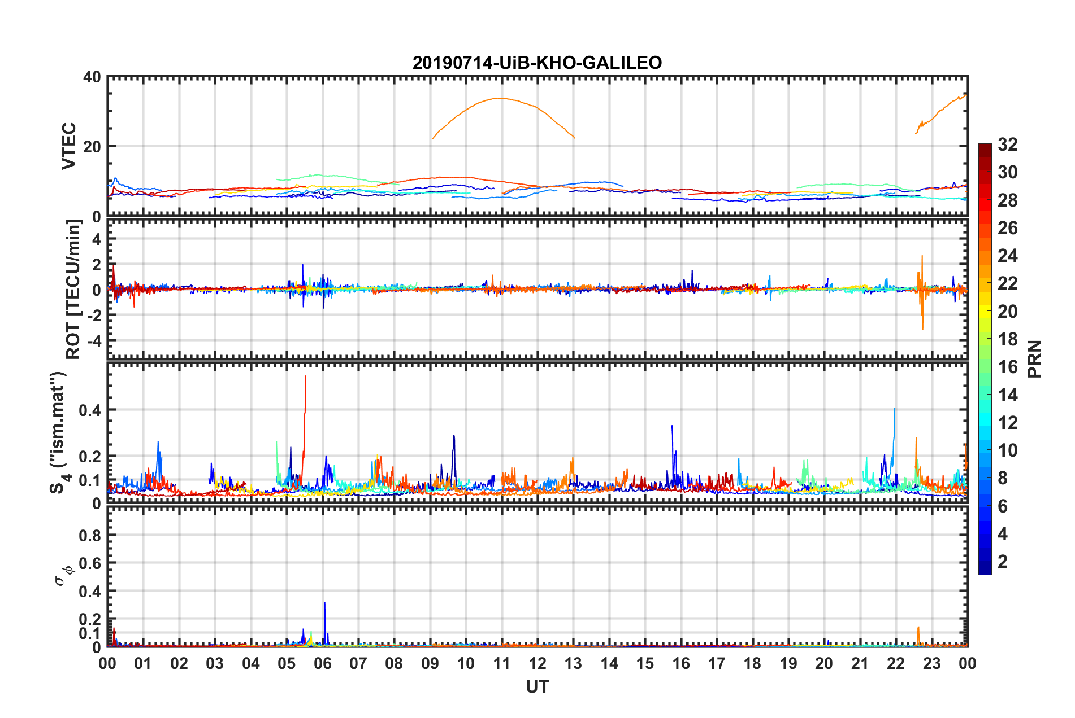The image size is (1075, 718).
Task: Click the VTEC axis tick label 40
Action: click(92, 77)
